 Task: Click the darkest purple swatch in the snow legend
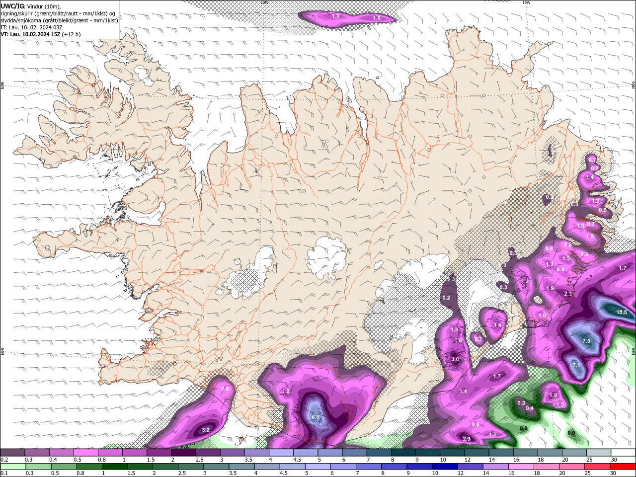coord(183,453)
